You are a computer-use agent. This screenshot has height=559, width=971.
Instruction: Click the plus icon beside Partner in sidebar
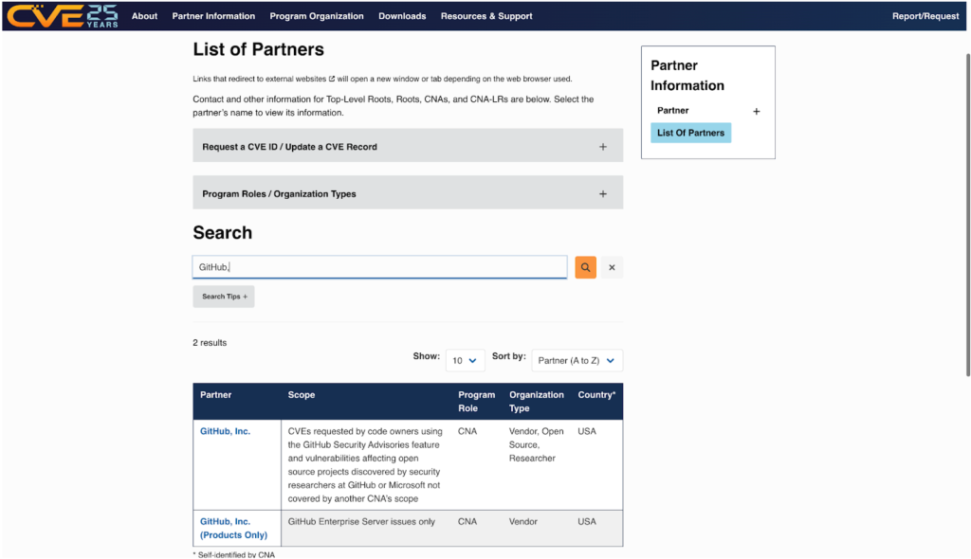tap(756, 112)
